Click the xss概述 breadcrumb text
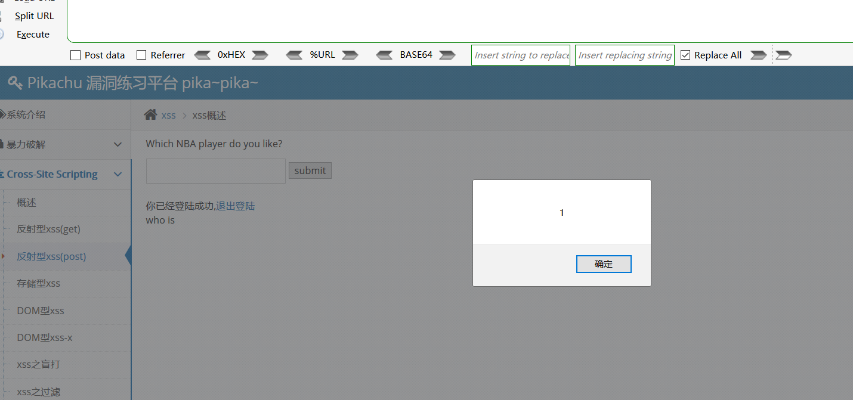Viewport: 853px width, 400px height. coord(209,116)
